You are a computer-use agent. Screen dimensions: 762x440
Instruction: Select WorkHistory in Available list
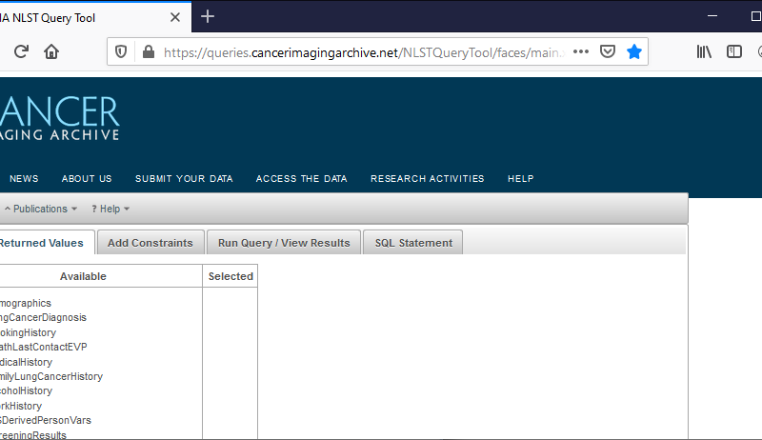20,406
